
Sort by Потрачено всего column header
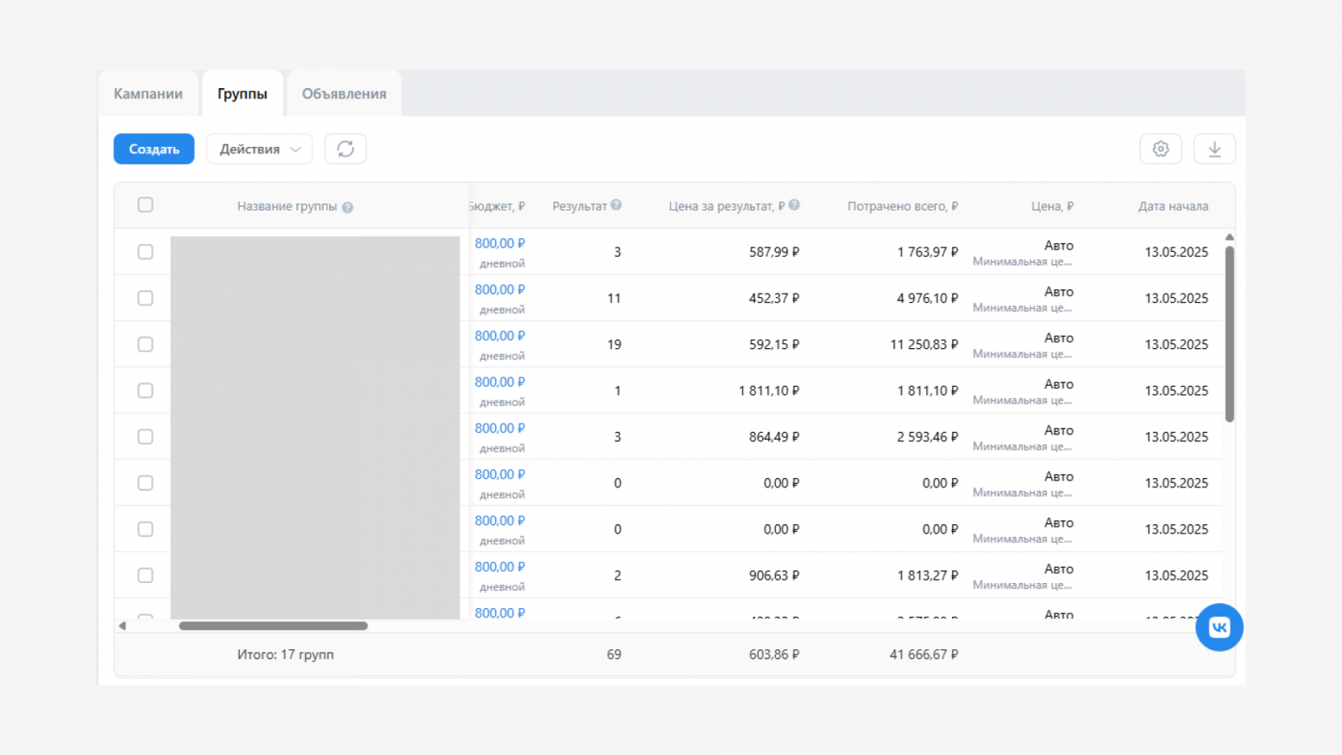tap(902, 206)
